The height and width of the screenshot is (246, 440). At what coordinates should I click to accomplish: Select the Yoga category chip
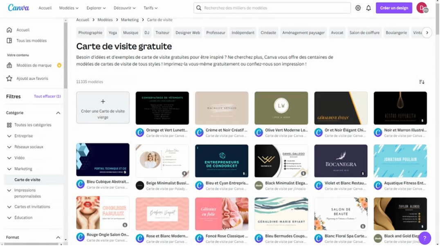coord(112,33)
